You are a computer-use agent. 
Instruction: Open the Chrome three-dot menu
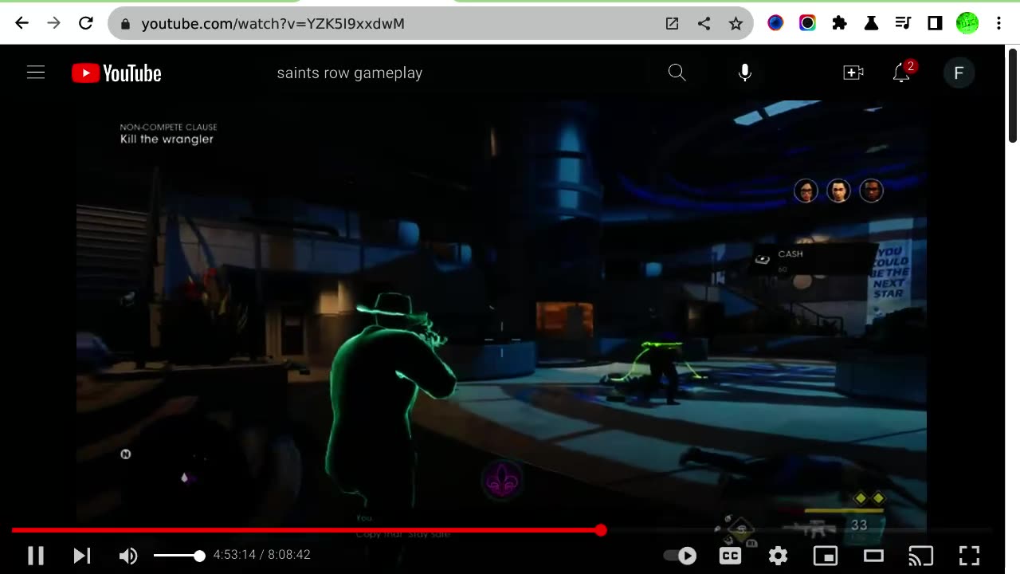(998, 23)
